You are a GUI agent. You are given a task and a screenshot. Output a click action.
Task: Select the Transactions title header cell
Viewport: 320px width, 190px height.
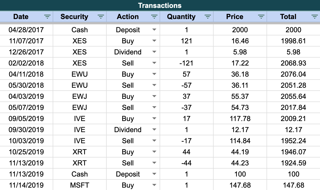160,5
